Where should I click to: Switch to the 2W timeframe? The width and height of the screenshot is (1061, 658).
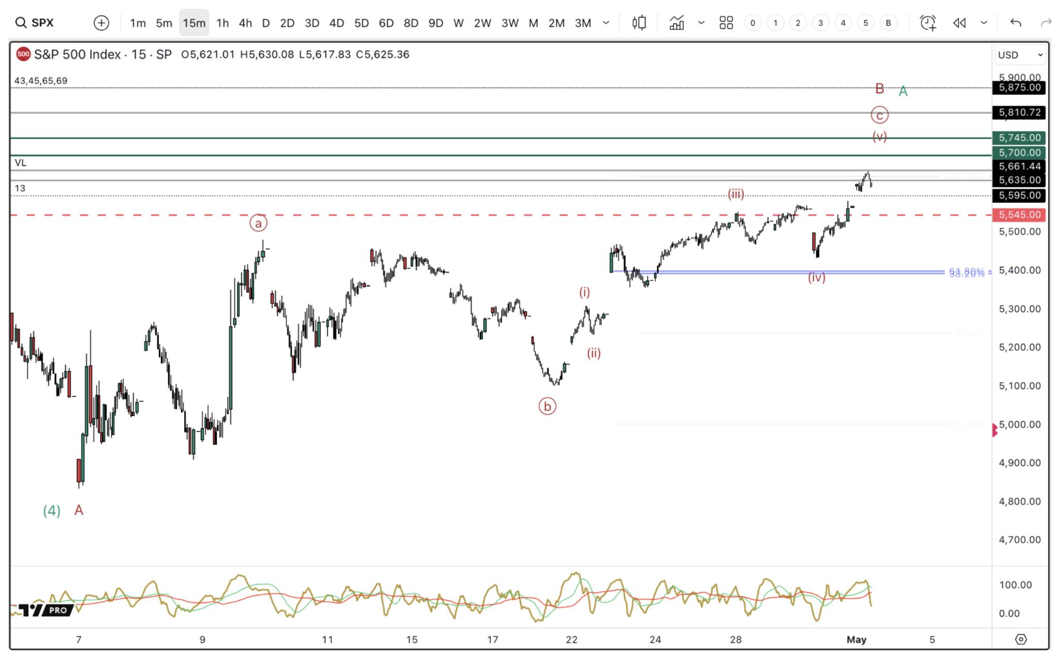pyautogui.click(x=483, y=23)
